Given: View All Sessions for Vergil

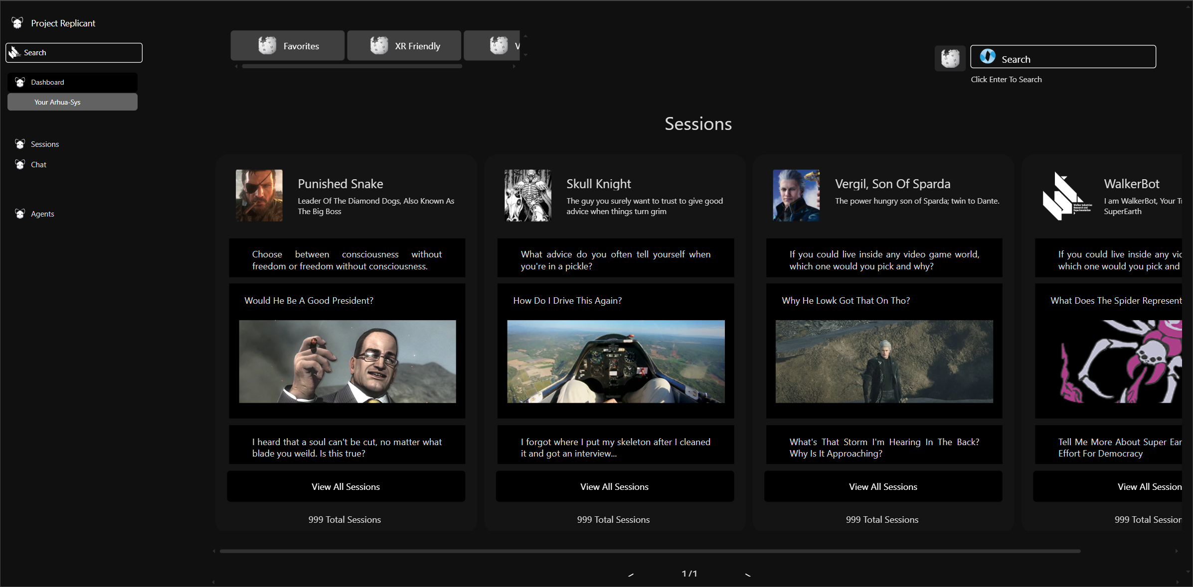Looking at the screenshot, I should point(882,486).
